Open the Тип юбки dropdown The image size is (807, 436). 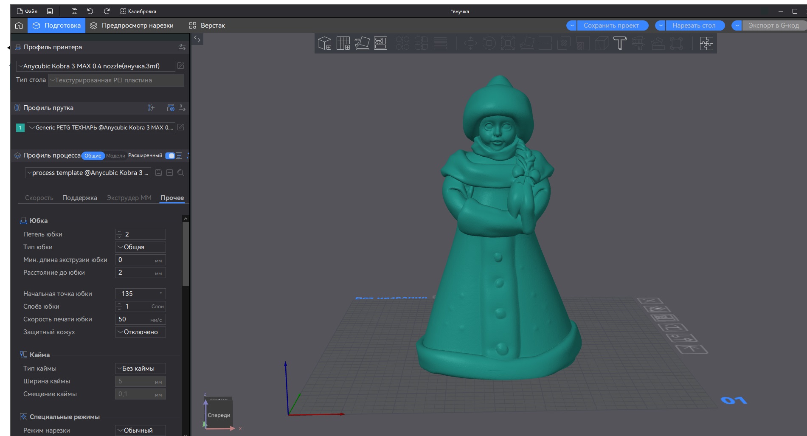click(x=140, y=247)
